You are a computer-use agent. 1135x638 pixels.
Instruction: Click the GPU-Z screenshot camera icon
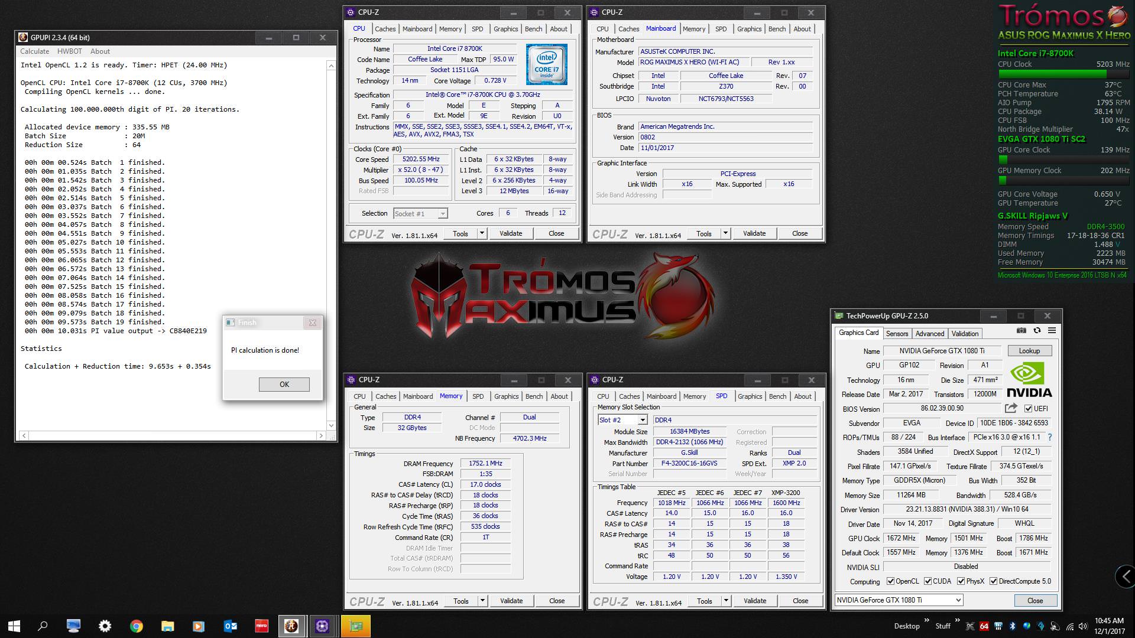[1021, 330]
